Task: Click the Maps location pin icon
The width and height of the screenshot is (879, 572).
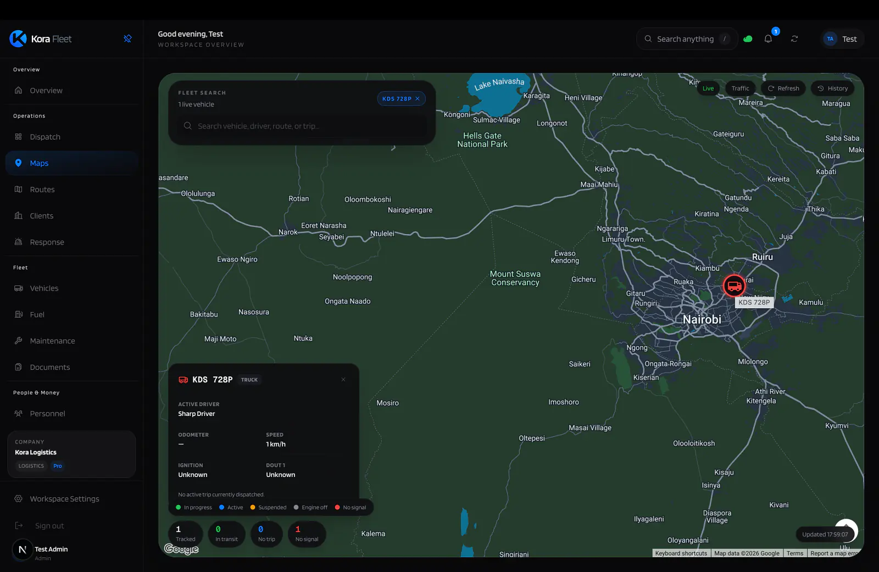Action: (x=19, y=163)
